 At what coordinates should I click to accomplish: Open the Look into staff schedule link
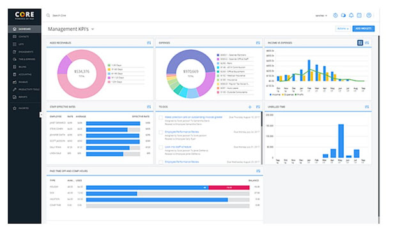(178, 147)
